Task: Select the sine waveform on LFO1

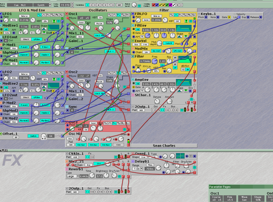Action: [x=40, y=15]
